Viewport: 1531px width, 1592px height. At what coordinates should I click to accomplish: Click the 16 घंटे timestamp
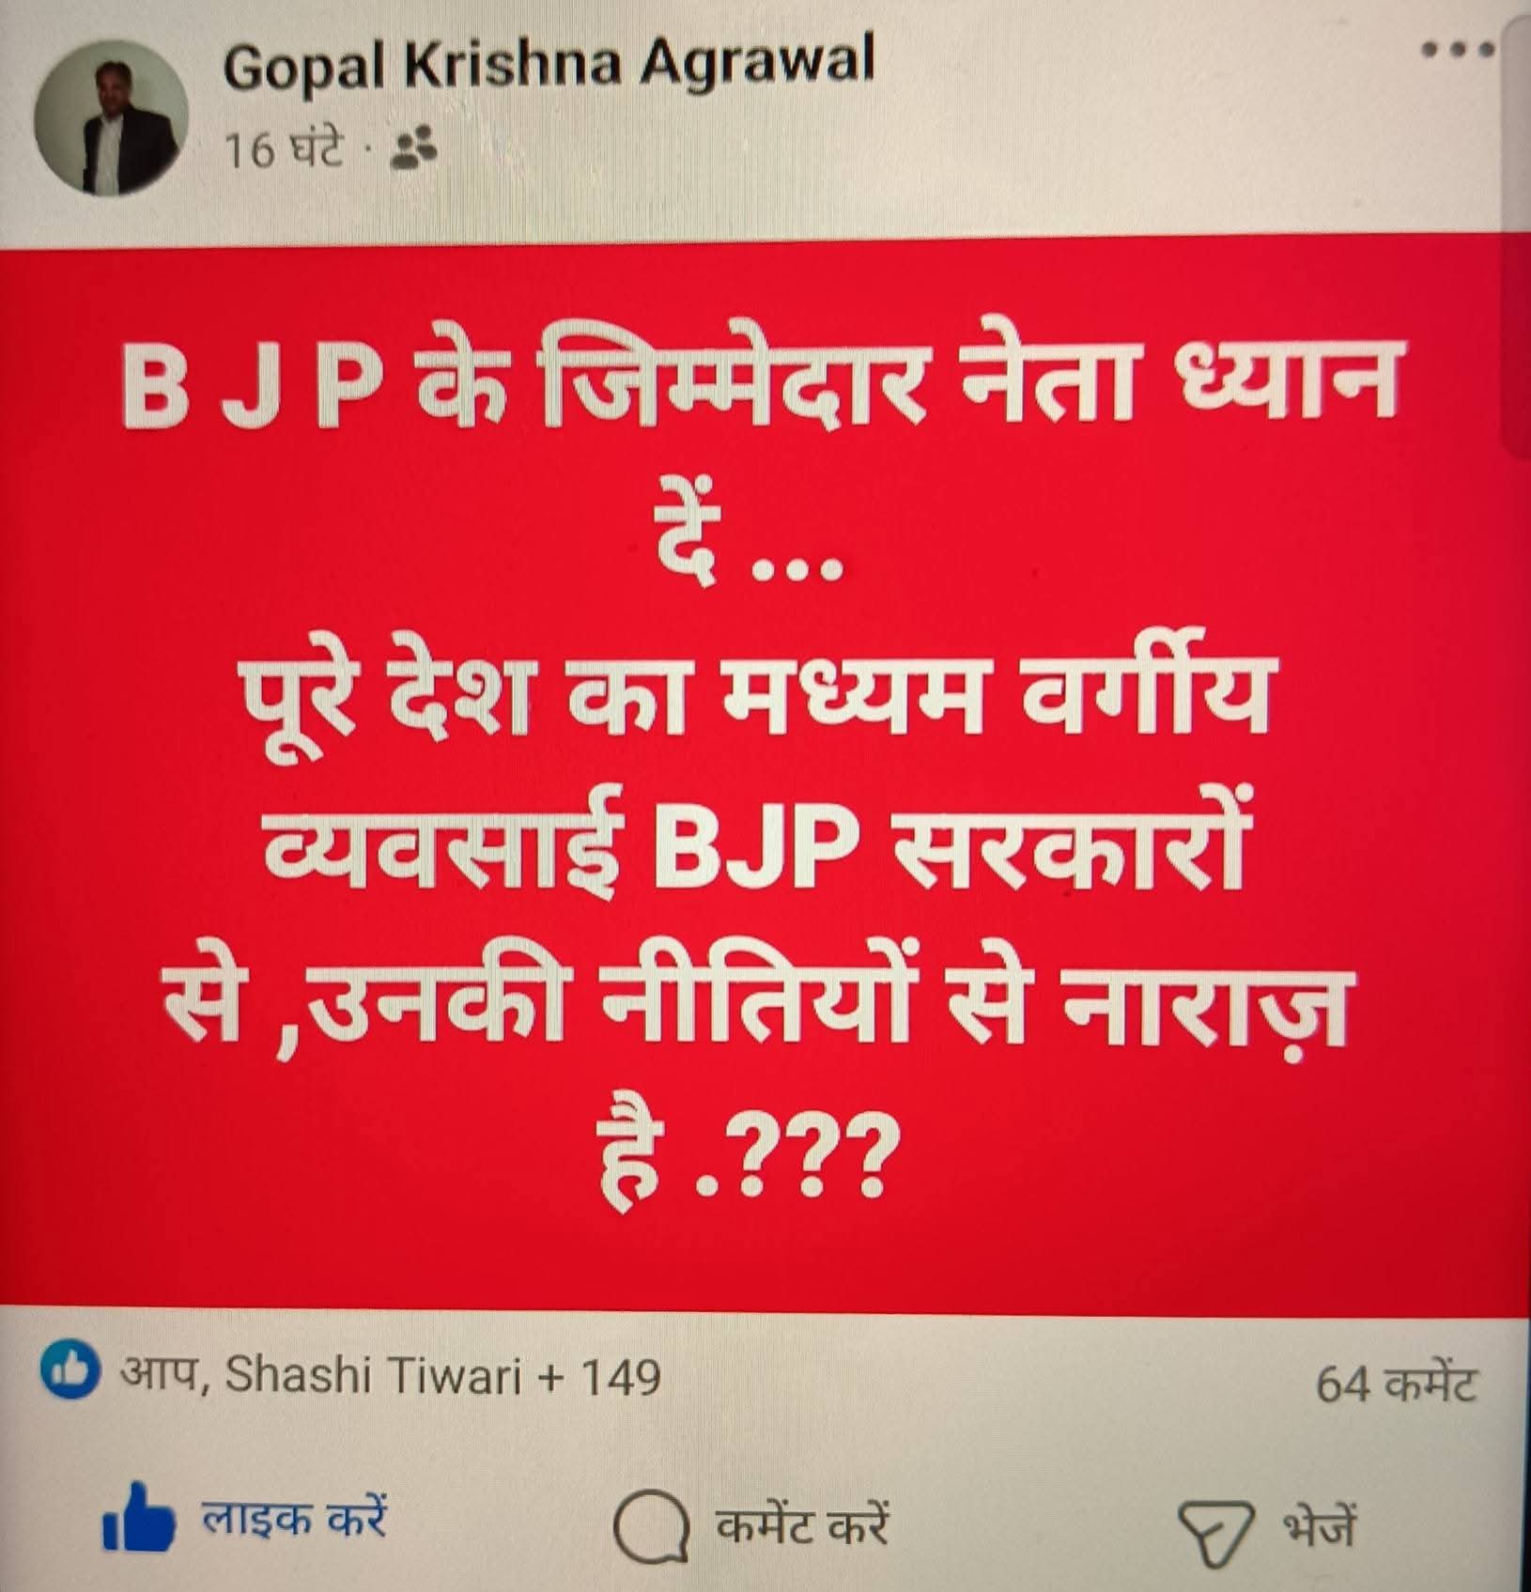pyautogui.click(x=285, y=148)
